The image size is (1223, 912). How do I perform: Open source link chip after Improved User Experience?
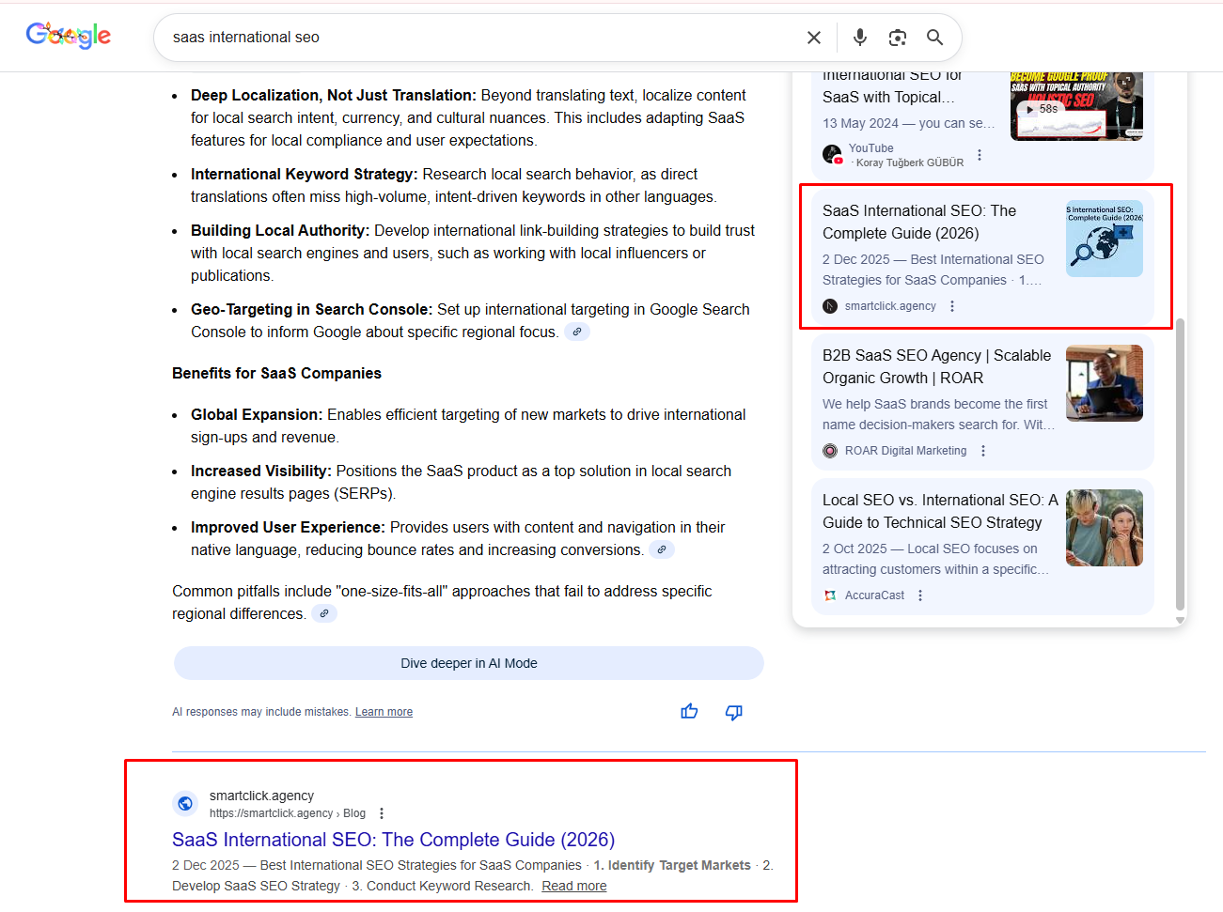coord(662,549)
